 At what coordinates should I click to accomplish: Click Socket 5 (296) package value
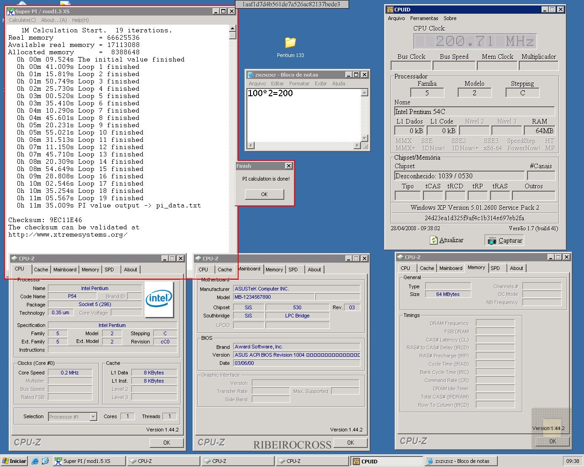pos(95,304)
